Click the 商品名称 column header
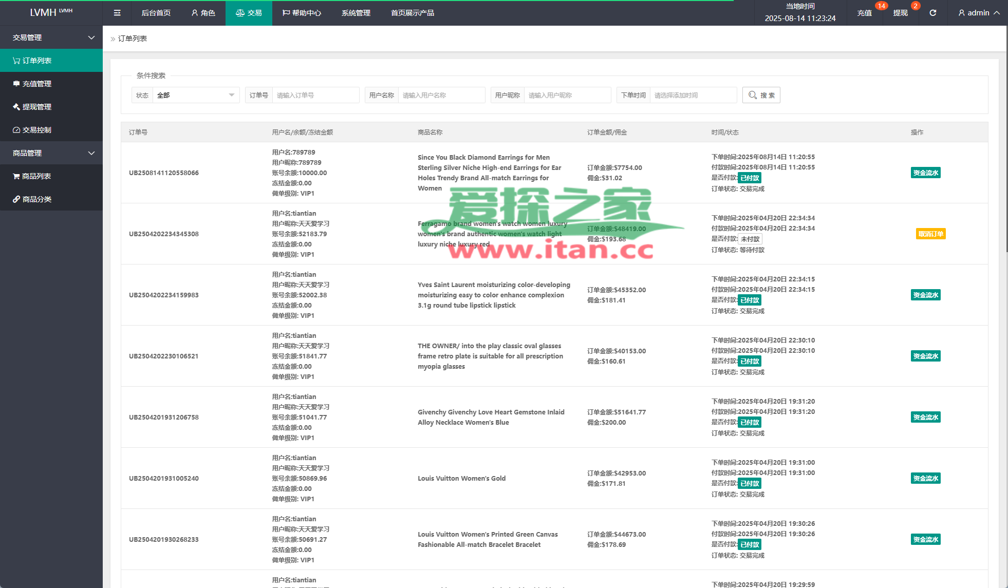The width and height of the screenshot is (1008, 588). tap(430, 132)
